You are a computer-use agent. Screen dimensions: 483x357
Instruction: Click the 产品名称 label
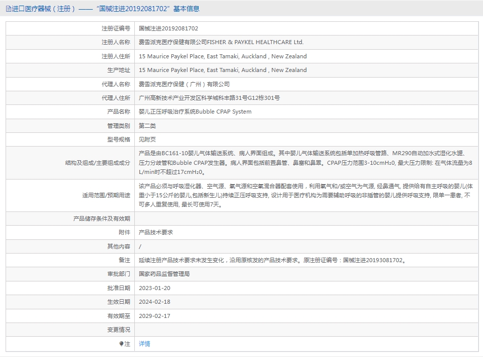tap(119, 112)
